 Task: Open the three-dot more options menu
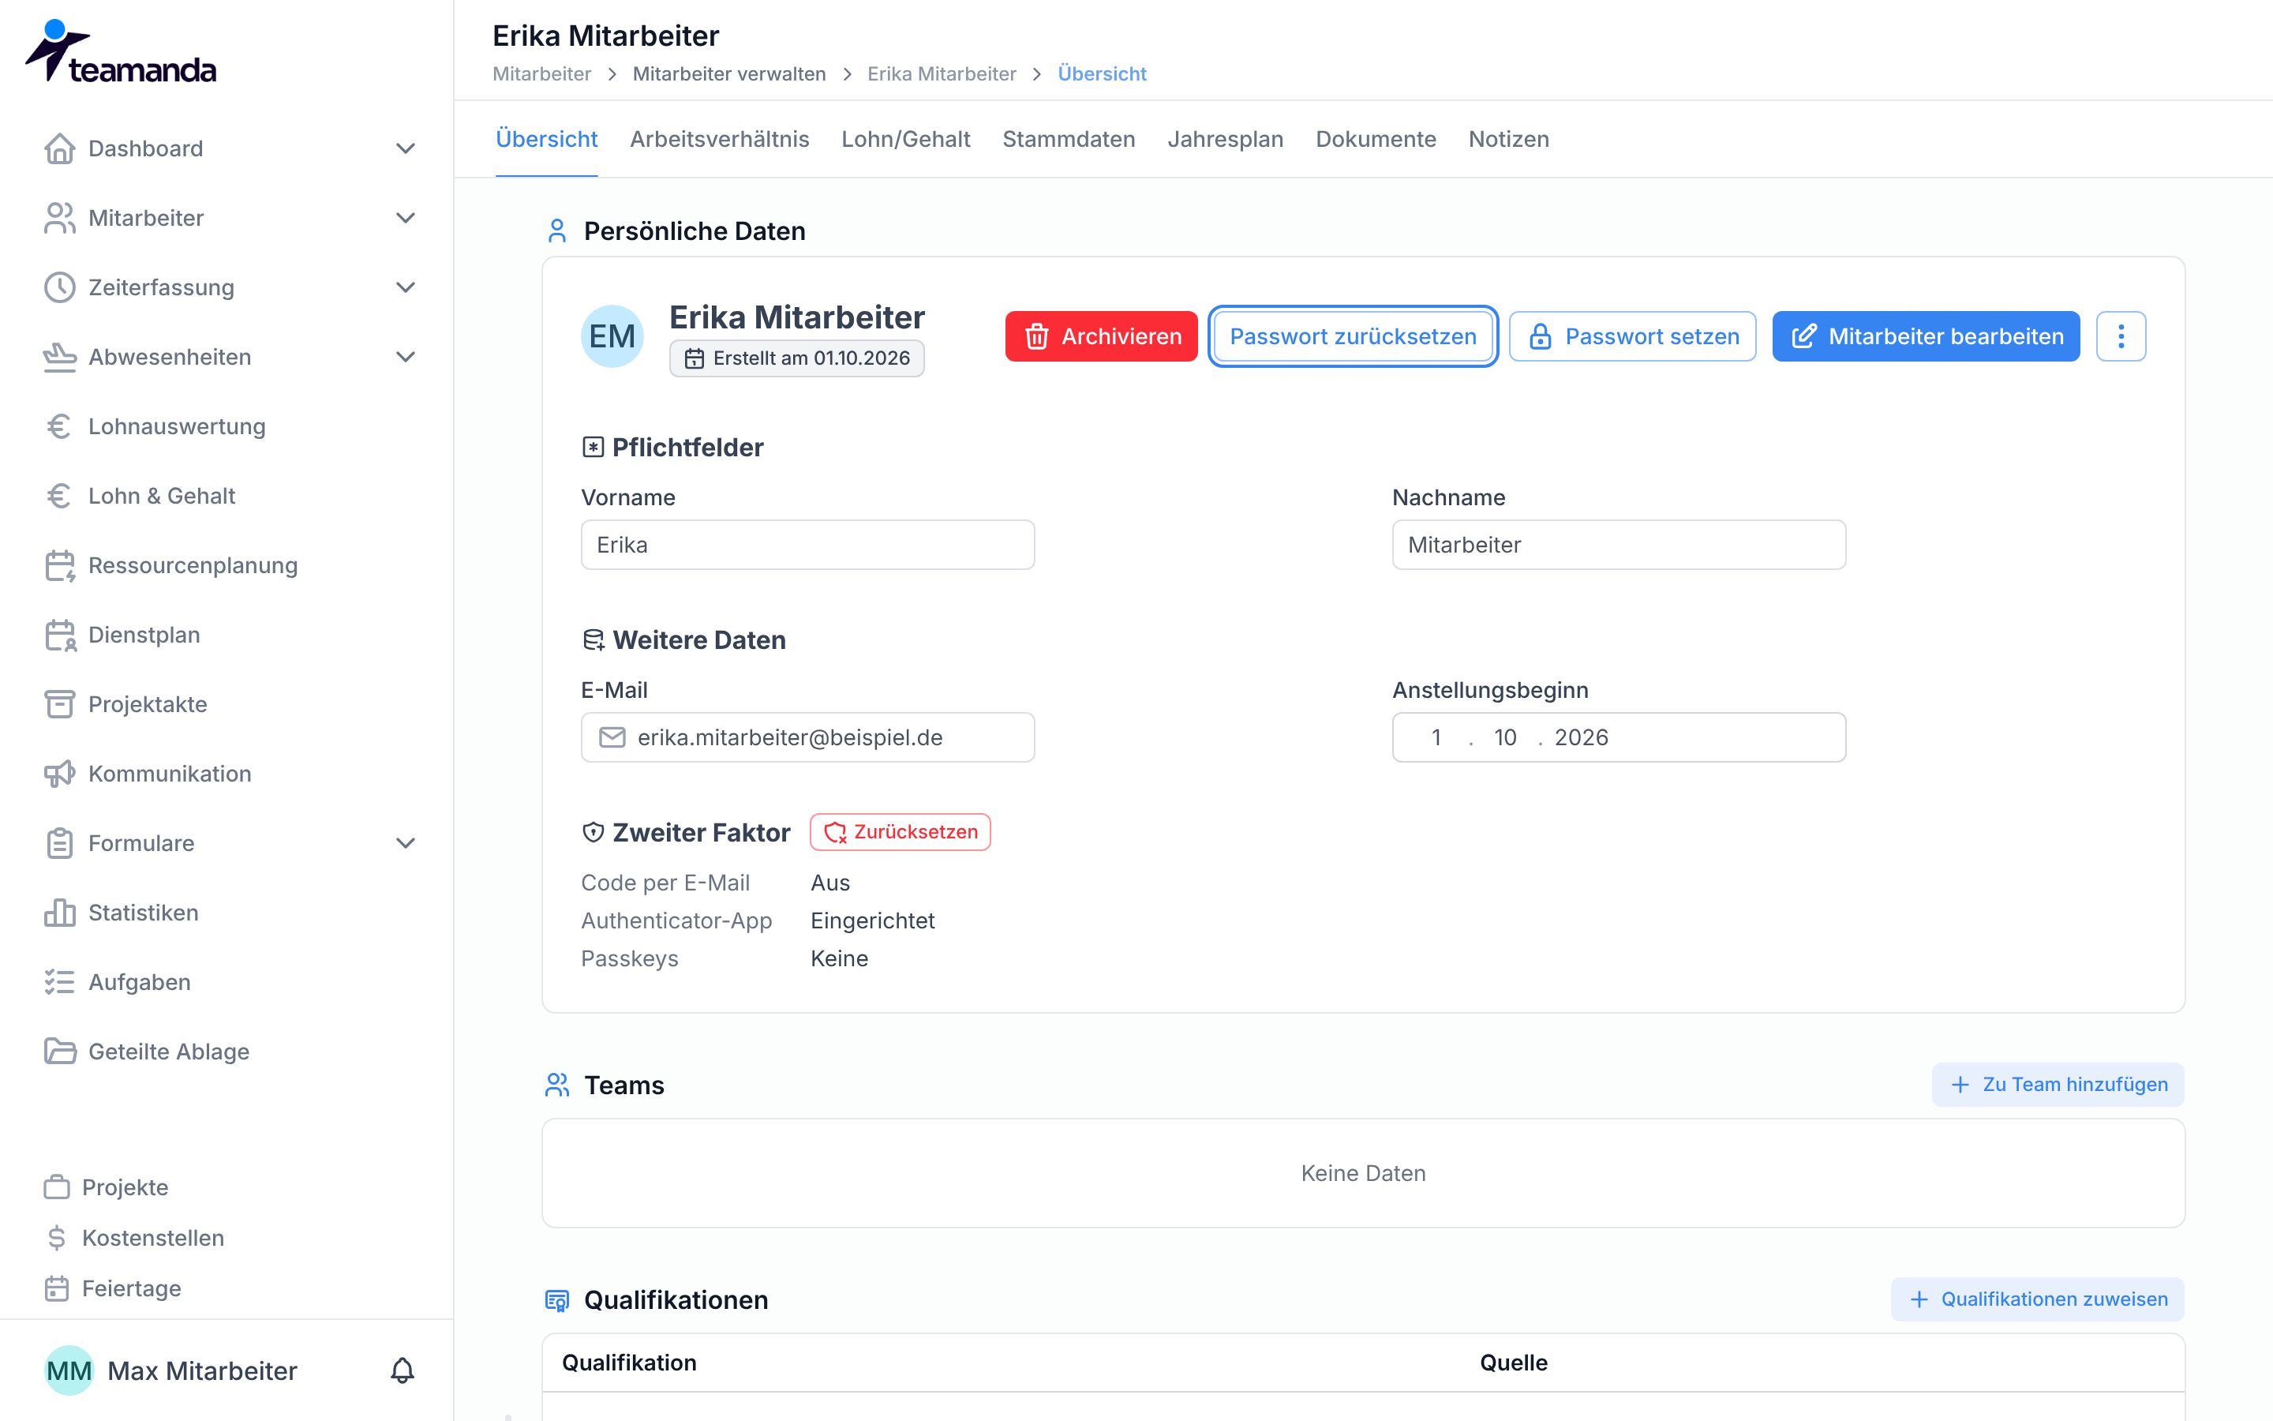pos(2121,336)
